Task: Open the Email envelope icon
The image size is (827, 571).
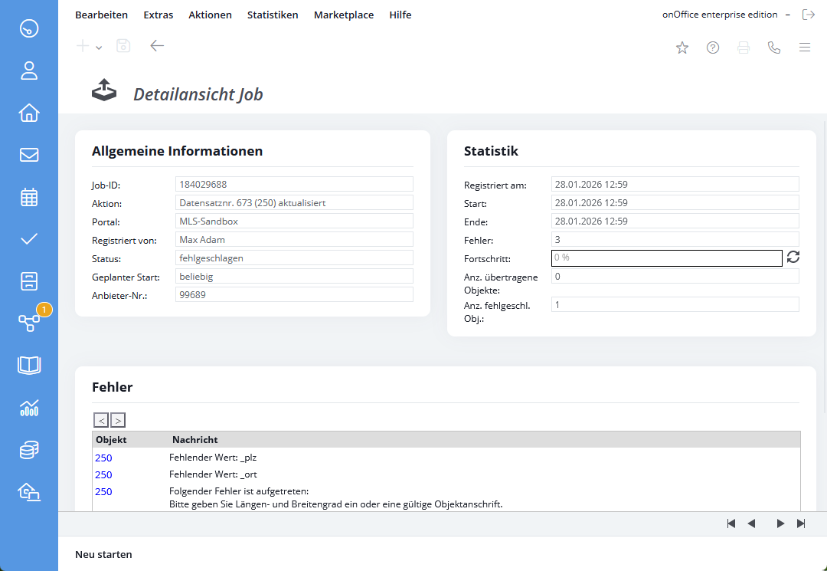Action: pyautogui.click(x=29, y=156)
